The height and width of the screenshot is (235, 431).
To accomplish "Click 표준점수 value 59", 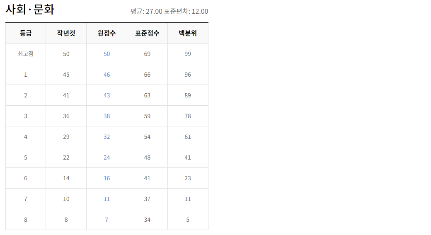I will [147, 116].
